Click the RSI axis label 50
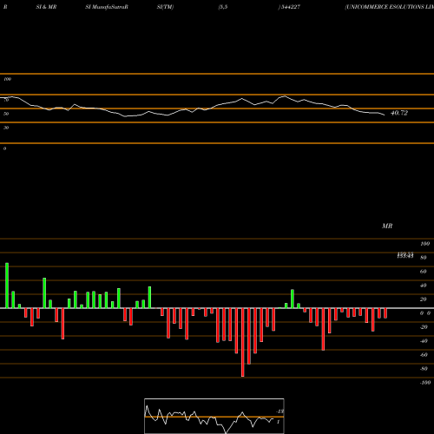This screenshot has width=434, height=434. tap(6, 114)
